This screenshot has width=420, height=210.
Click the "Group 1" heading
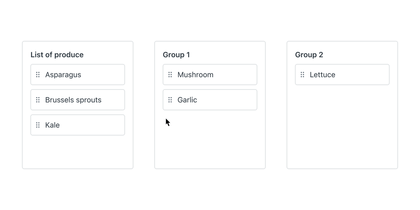(176, 55)
